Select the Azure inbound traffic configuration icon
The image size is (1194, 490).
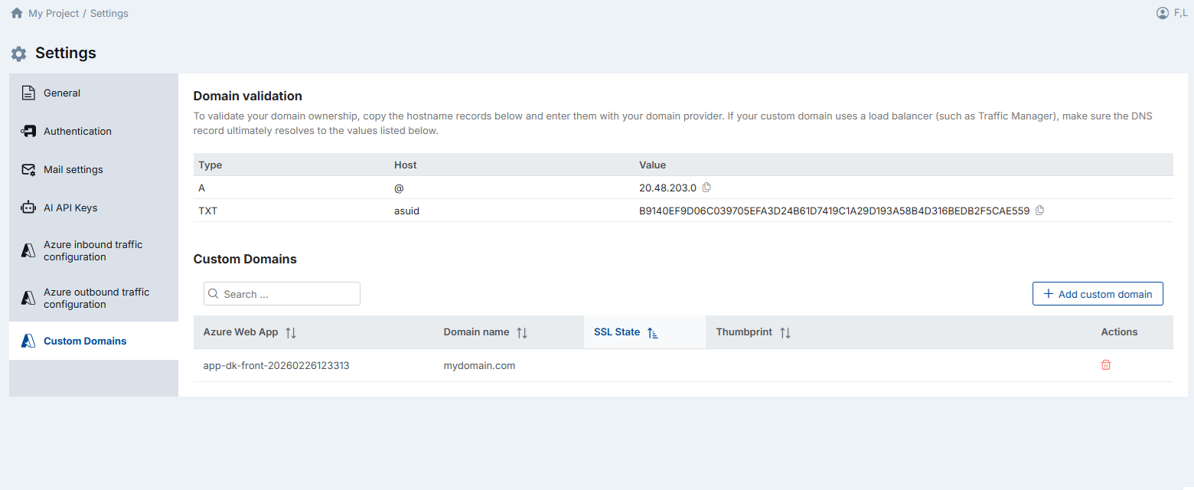pos(28,250)
